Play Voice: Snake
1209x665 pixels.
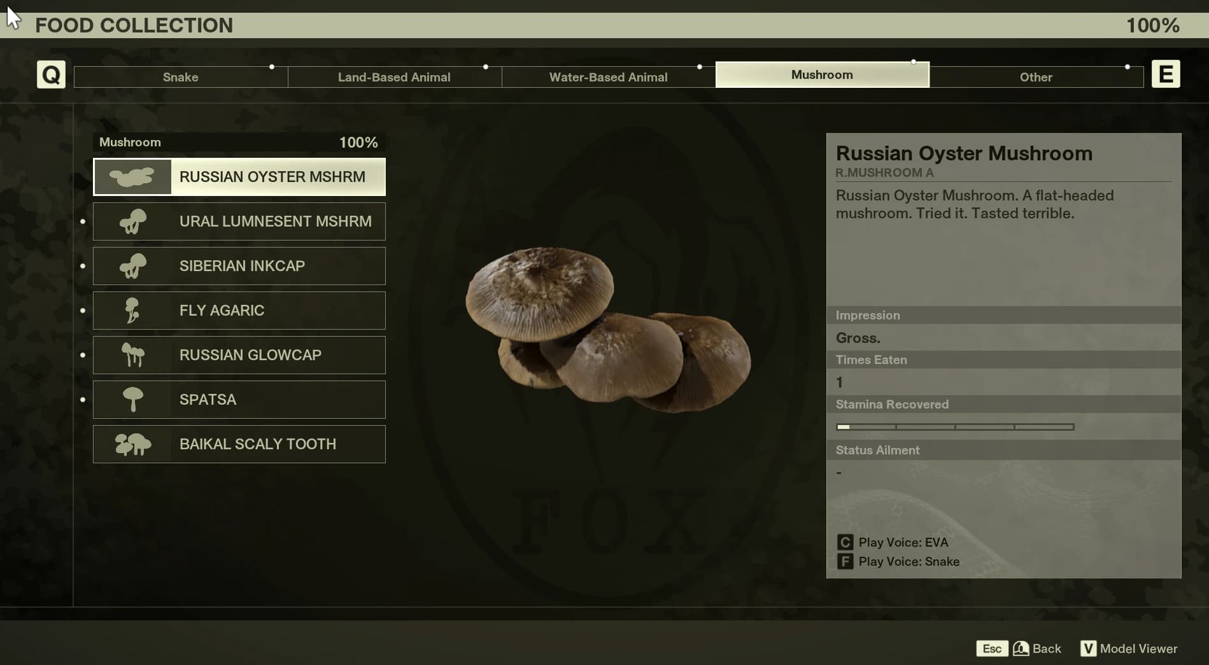pos(909,561)
